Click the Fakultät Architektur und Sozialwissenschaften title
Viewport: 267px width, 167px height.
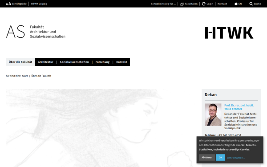coord(48,32)
